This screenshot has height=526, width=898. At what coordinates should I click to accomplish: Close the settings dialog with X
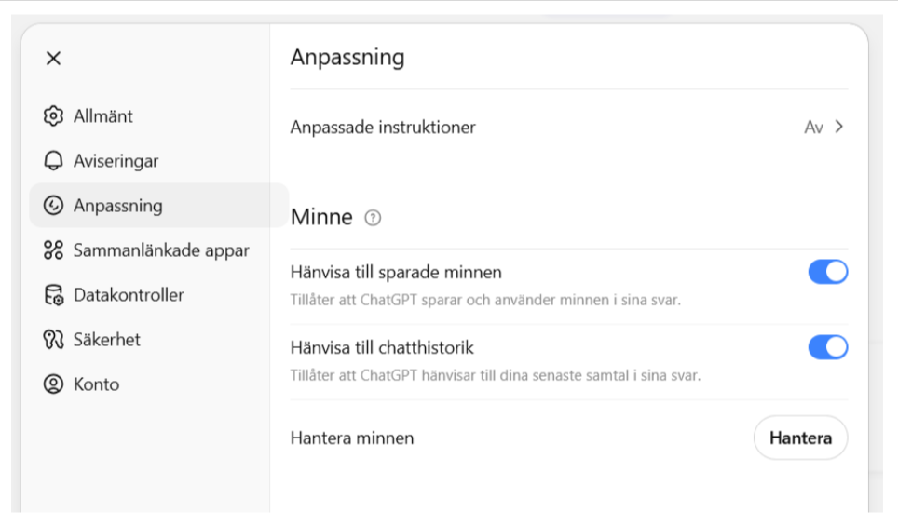coord(53,59)
